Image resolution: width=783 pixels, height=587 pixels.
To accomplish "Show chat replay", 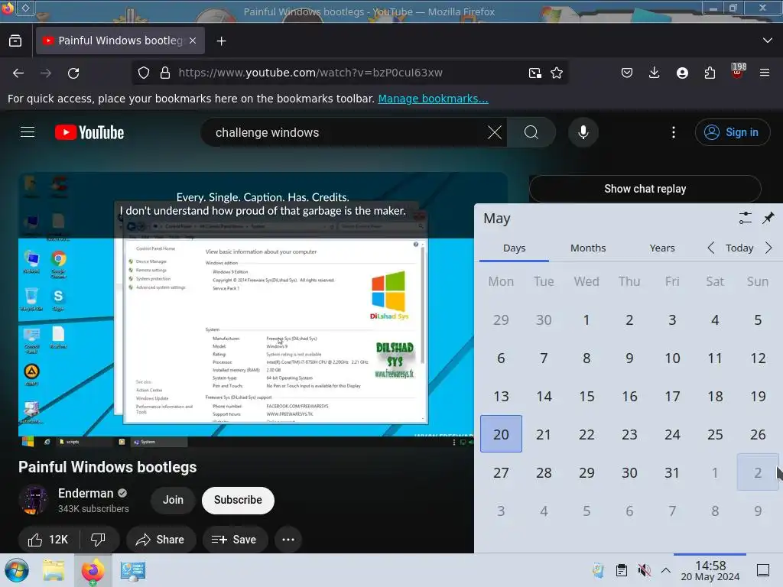I will (x=645, y=189).
